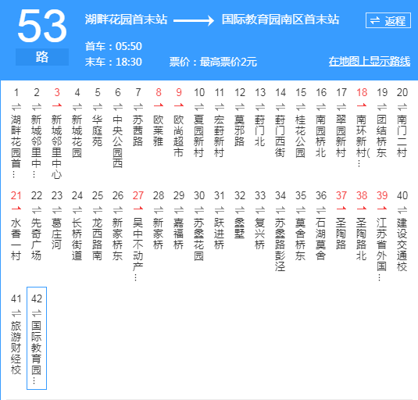
Task: Click the two-way arrow icon above stop 1 湖畔花园
Action: point(16,107)
